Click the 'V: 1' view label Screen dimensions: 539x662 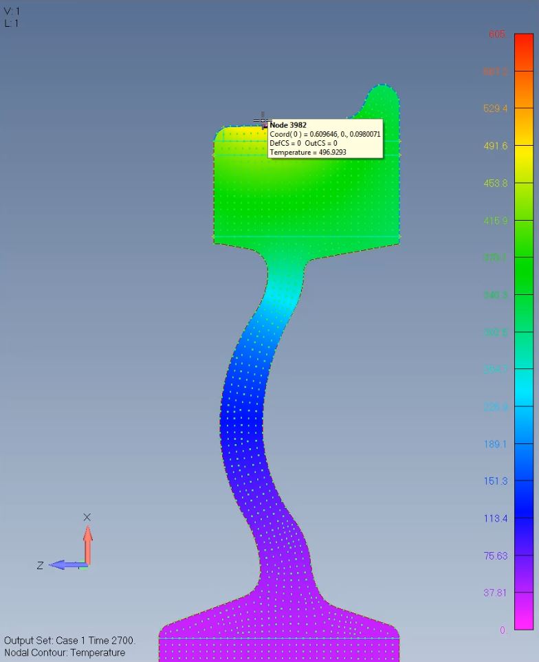click(x=12, y=11)
